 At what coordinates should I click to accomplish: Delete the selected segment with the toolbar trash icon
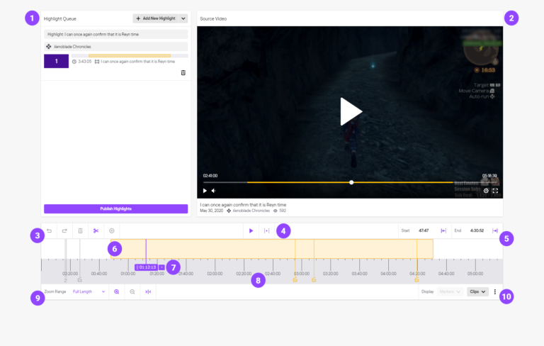tap(80, 231)
